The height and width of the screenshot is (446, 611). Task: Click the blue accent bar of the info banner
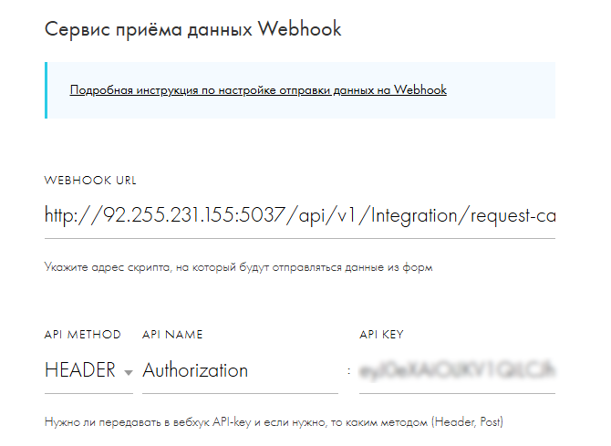coord(46,90)
